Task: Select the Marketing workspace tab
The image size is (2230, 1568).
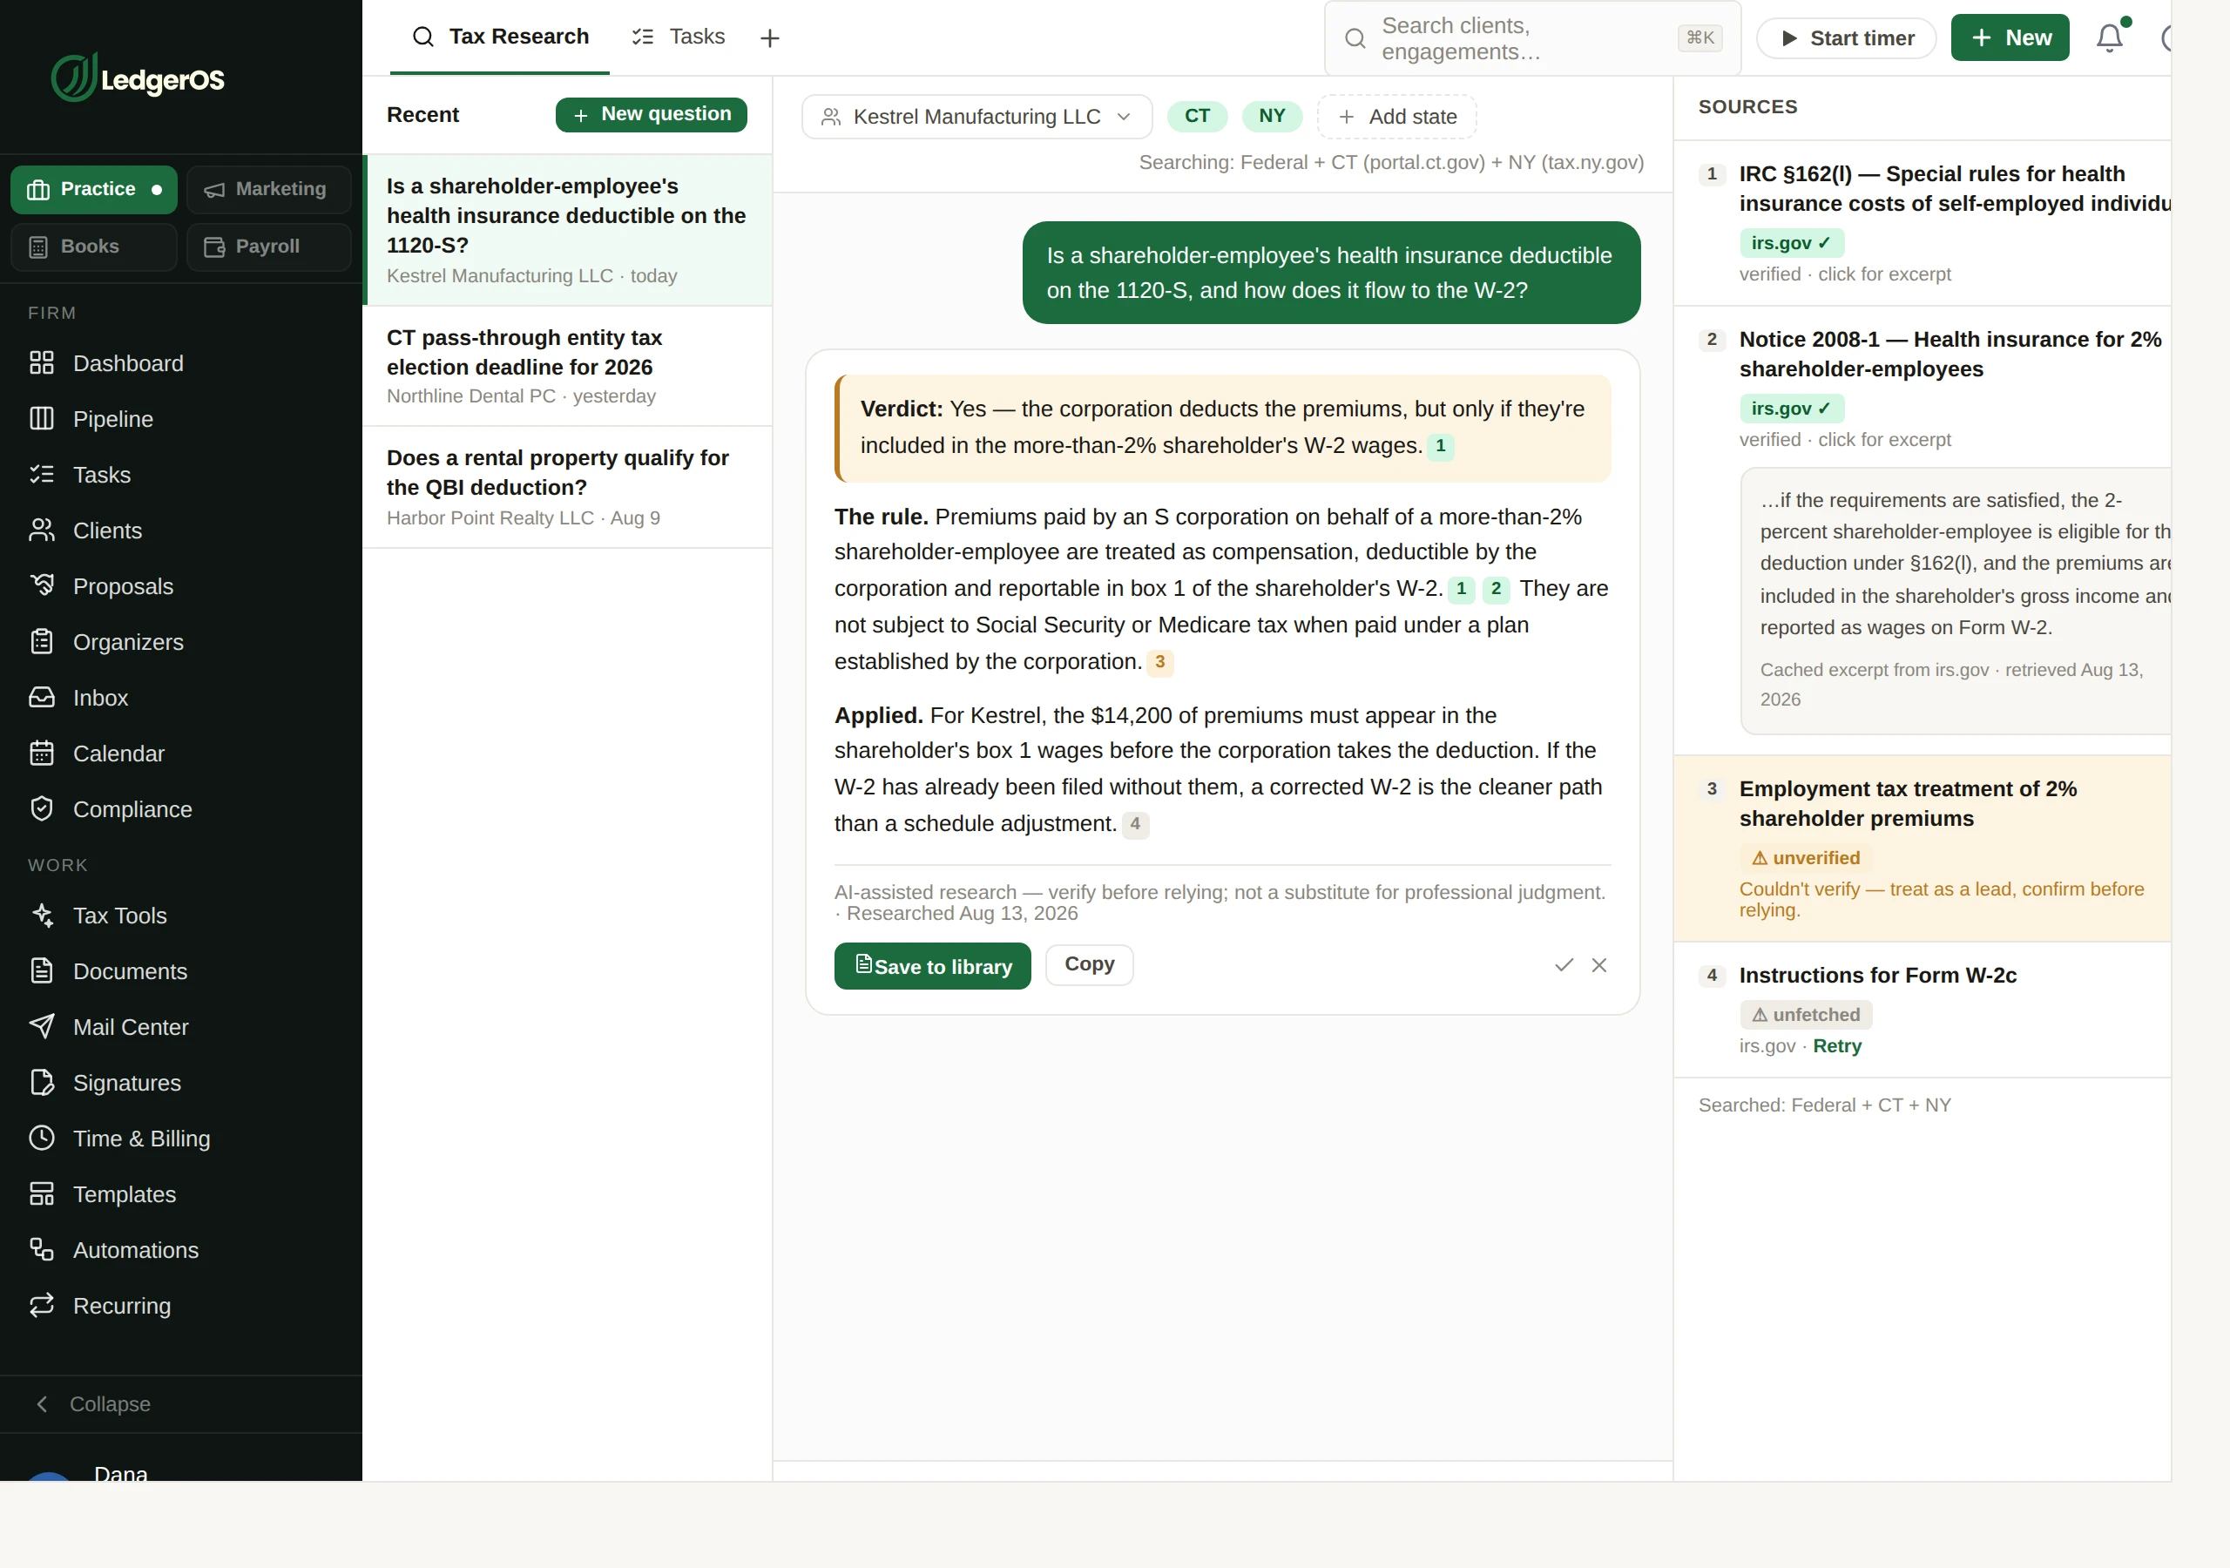Action: [268, 189]
